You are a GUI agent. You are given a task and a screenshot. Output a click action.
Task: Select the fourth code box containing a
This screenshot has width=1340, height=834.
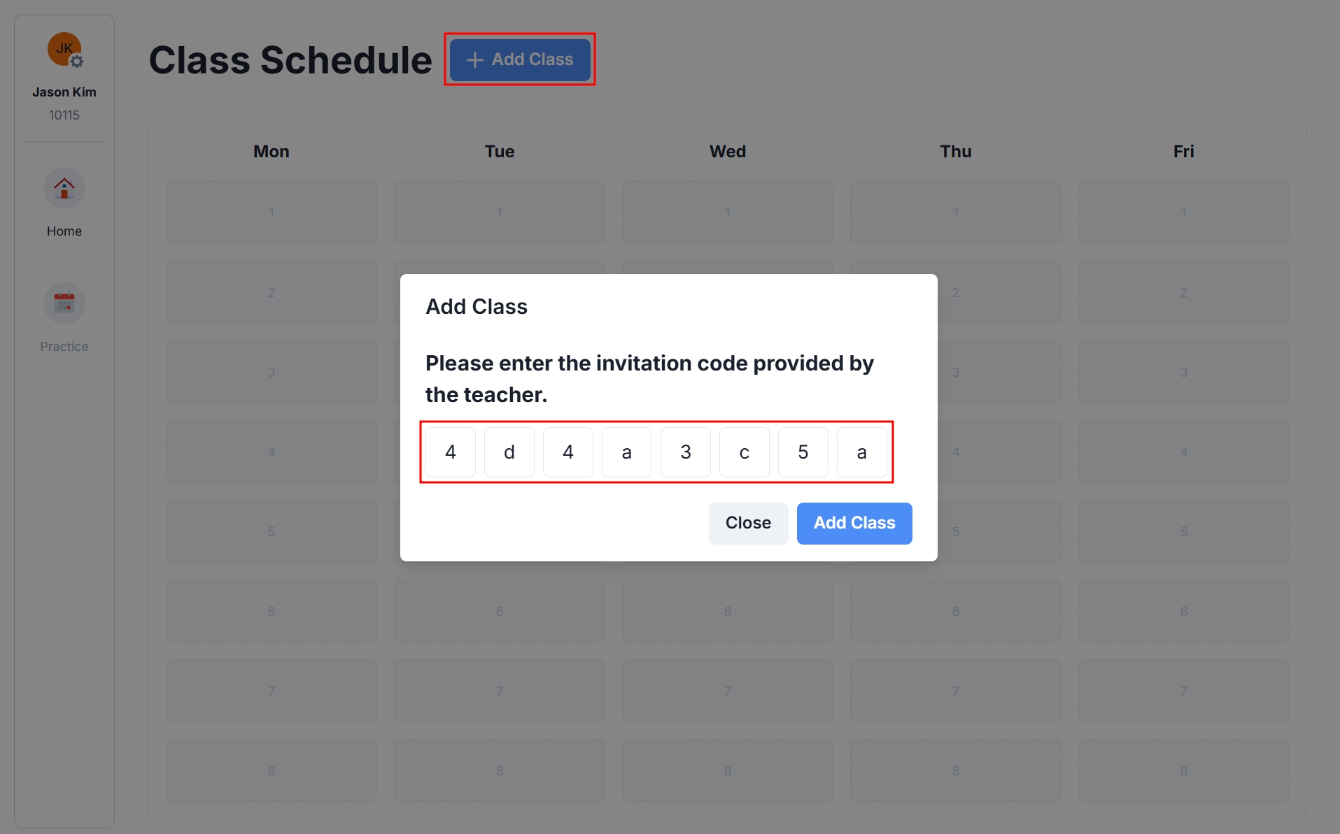(627, 452)
